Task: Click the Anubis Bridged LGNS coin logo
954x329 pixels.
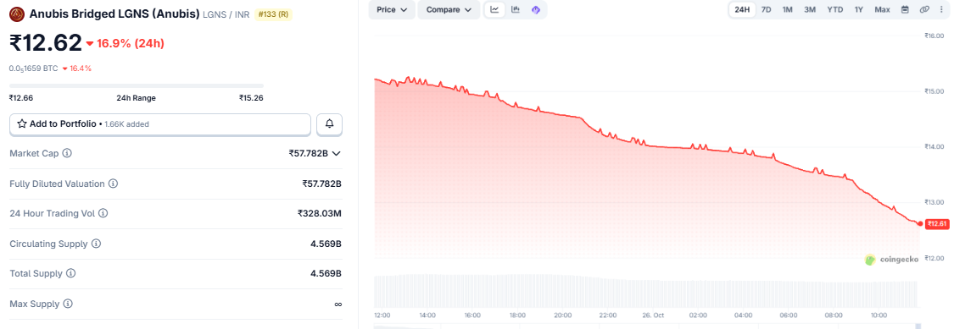Action: pos(17,14)
